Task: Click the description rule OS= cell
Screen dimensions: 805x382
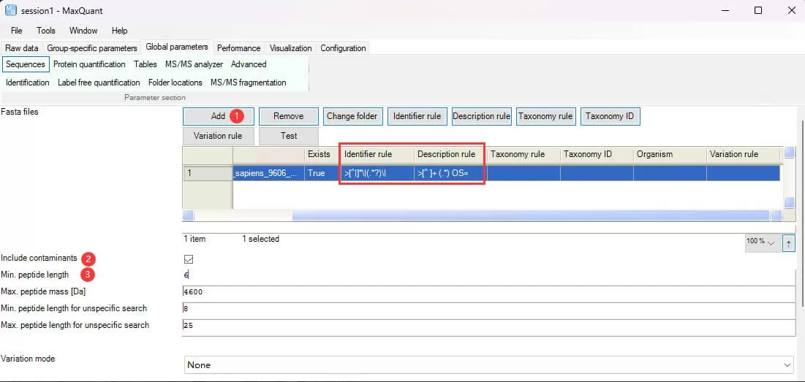Action: point(450,173)
